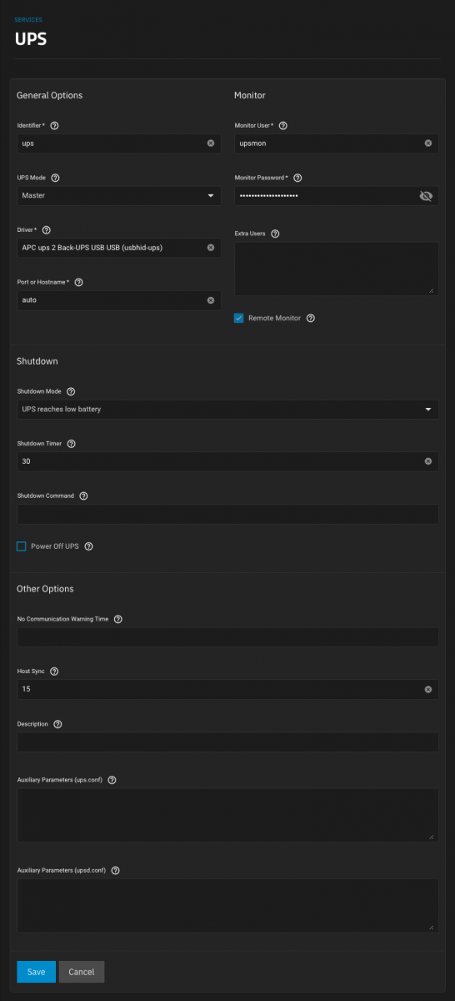Cancel the UPS configuration changes
The image size is (455, 1001).
pos(82,972)
